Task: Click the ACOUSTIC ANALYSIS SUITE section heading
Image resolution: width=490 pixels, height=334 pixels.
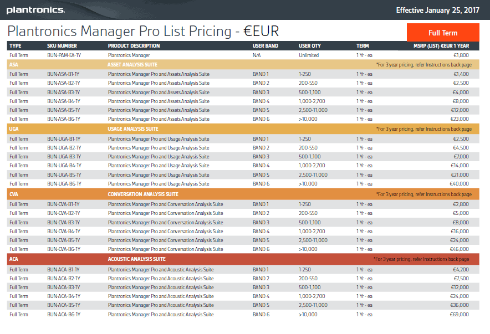Action: [x=136, y=259]
